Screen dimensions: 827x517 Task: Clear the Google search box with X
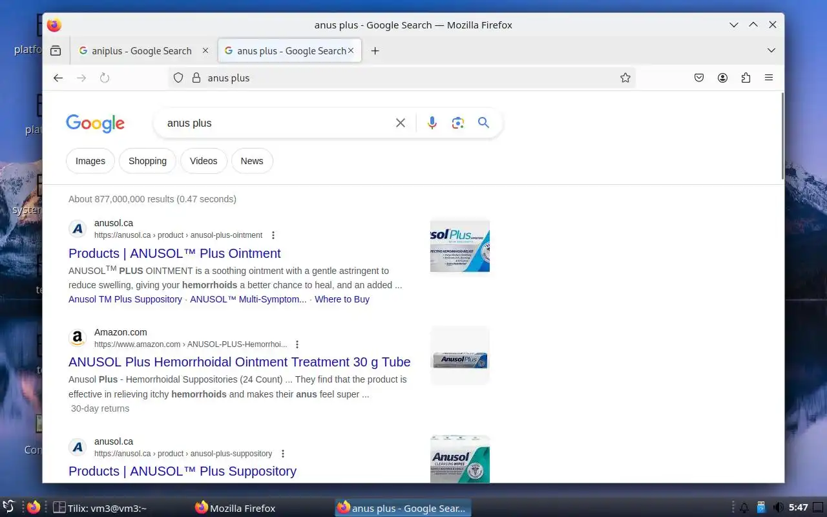(x=401, y=123)
